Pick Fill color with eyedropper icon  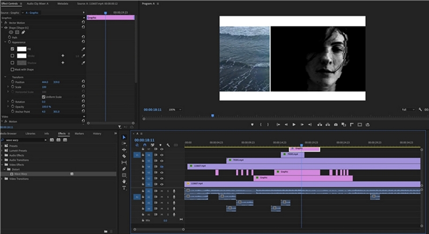pyautogui.click(x=83, y=49)
